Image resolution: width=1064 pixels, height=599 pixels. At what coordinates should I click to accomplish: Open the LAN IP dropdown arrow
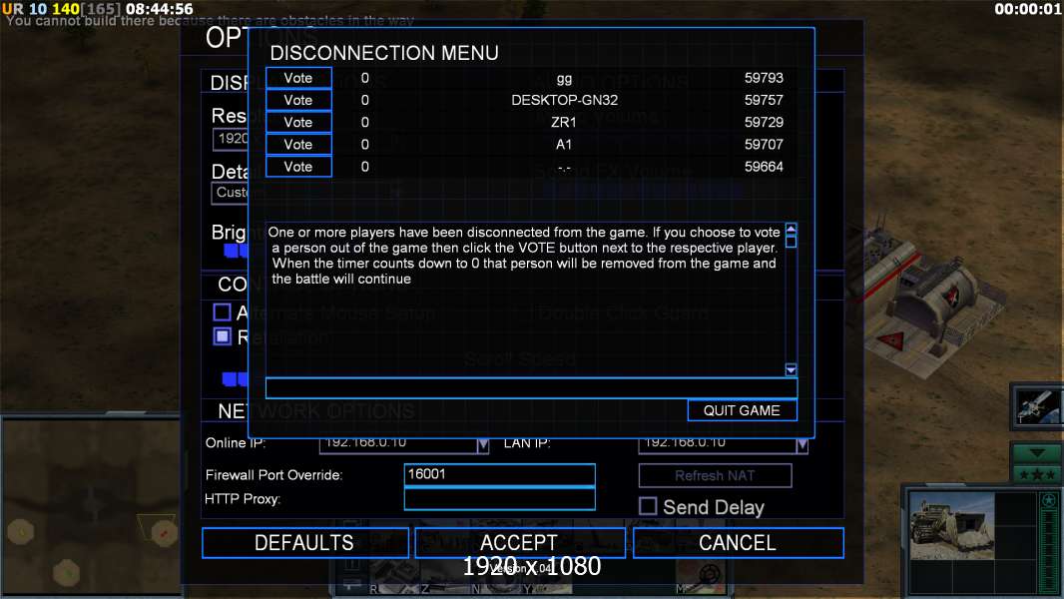coord(801,445)
